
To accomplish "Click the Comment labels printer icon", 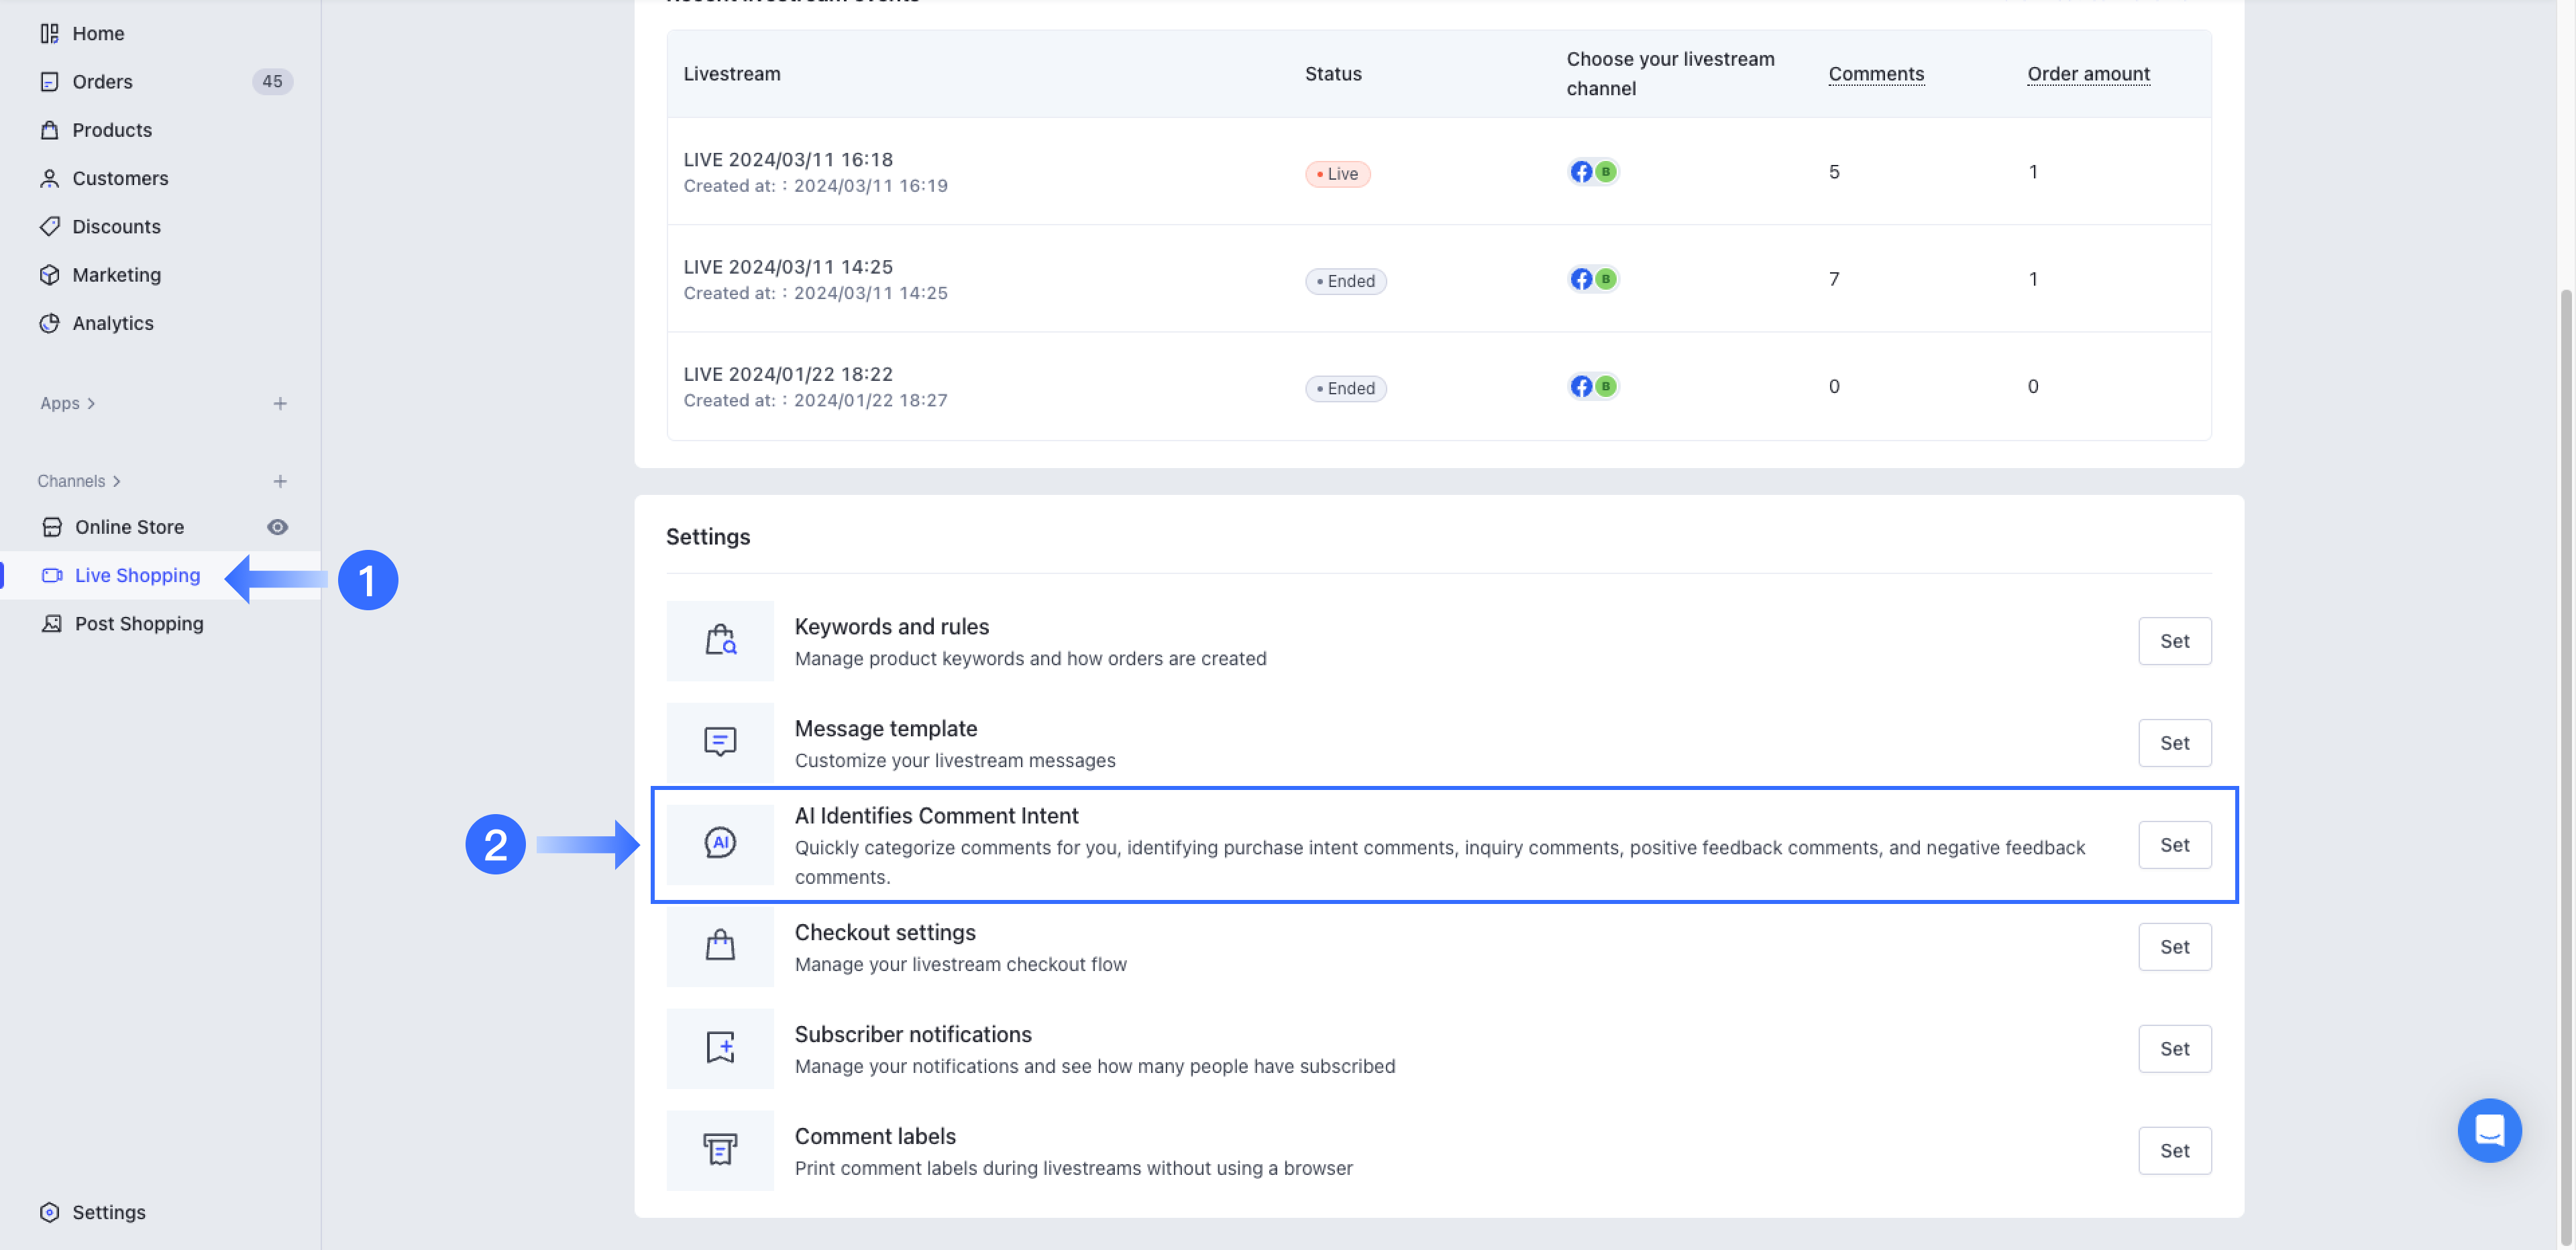I will (720, 1149).
